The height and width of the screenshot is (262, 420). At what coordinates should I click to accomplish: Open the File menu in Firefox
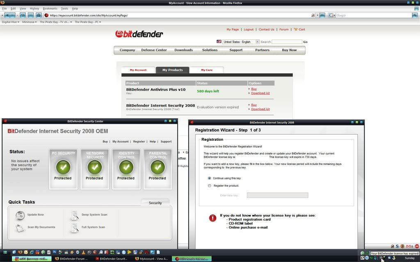click(5, 9)
